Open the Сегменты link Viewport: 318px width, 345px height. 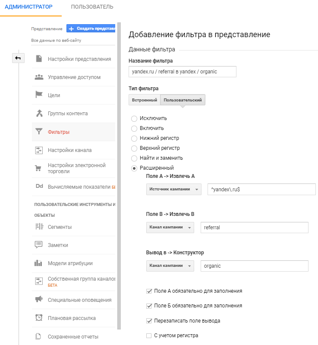coord(60,227)
